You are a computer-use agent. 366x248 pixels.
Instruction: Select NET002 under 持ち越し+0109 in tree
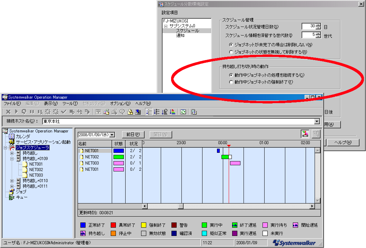point(36,170)
